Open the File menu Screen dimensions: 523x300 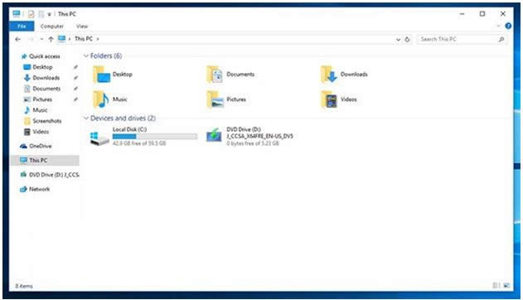coord(22,26)
